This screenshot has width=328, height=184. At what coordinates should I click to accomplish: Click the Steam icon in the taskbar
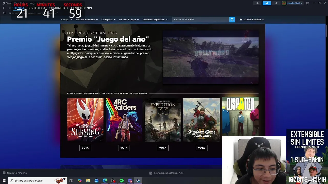click(138, 181)
